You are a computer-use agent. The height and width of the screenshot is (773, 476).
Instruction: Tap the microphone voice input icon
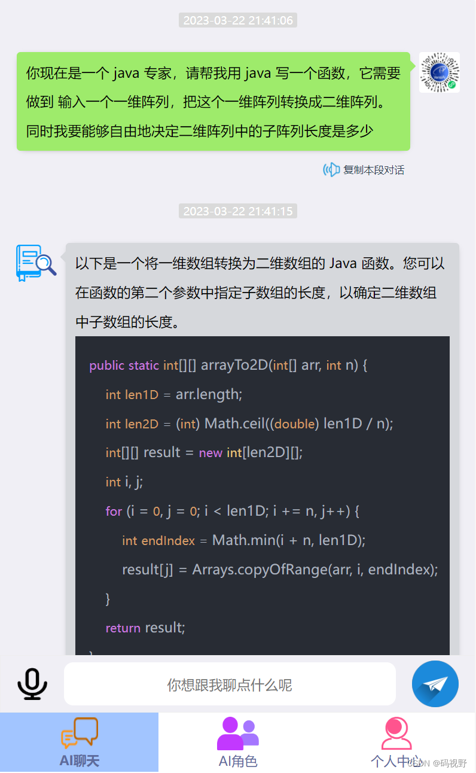point(32,684)
